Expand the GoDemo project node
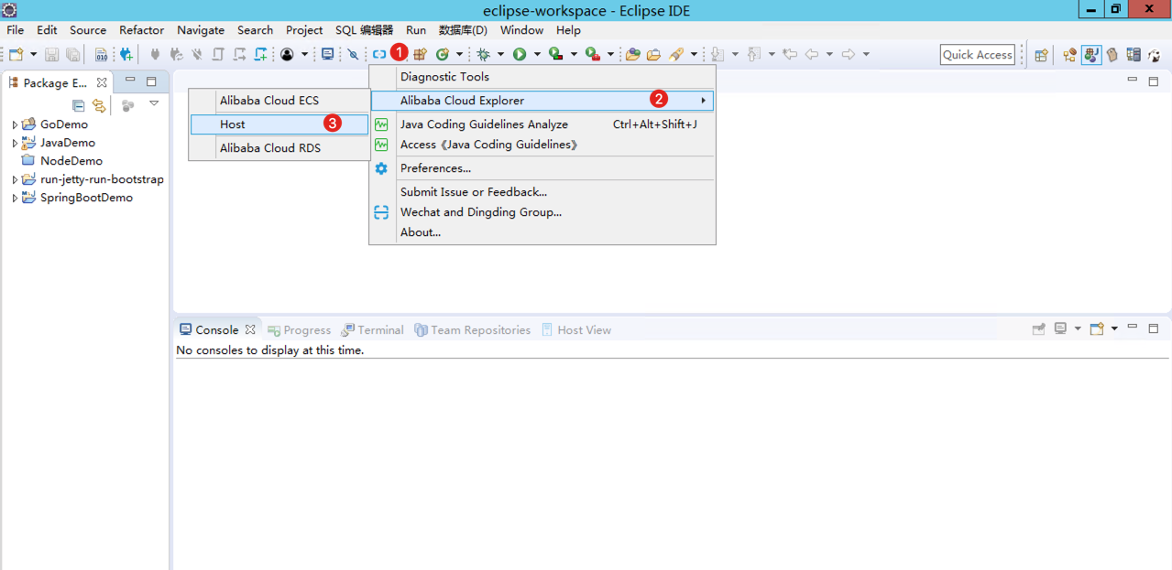This screenshot has width=1172, height=570. [15, 124]
